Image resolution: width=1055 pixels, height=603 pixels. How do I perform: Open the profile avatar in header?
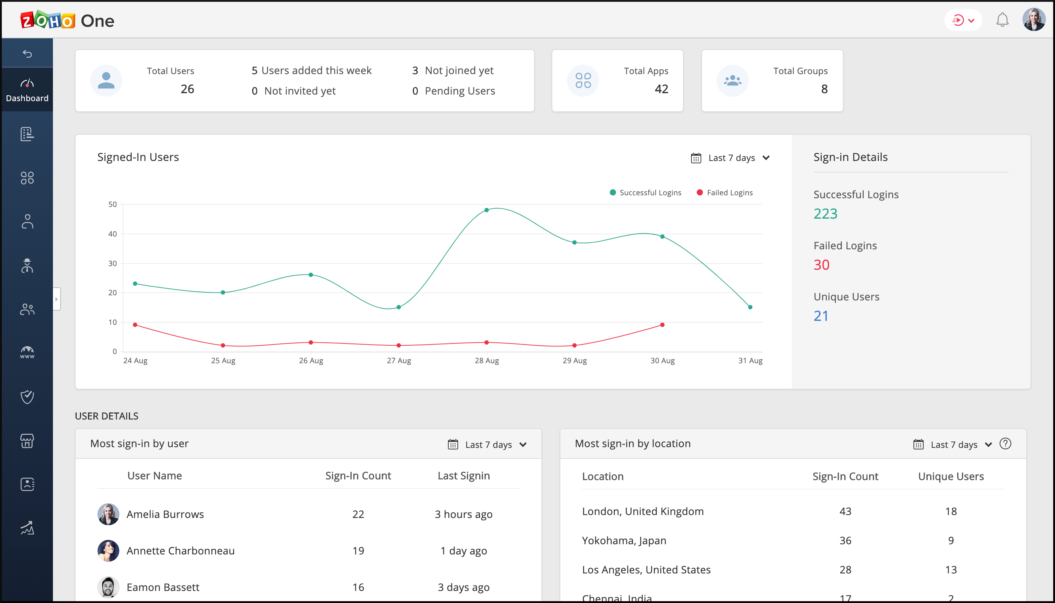[x=1033, y=19]
